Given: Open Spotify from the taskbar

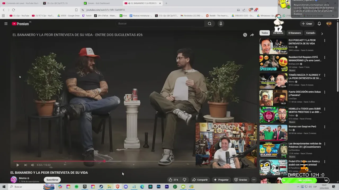Looking at the screenshot, I should click(77, 187).
